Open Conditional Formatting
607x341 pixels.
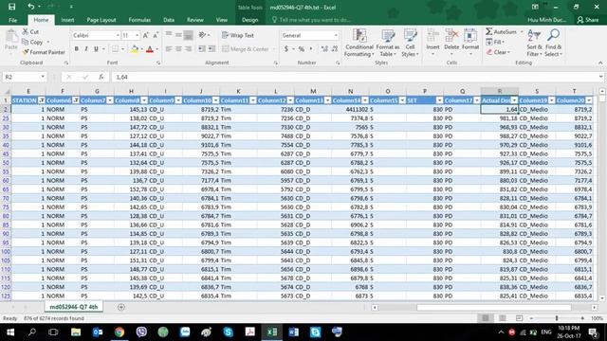tap(359, 43)
